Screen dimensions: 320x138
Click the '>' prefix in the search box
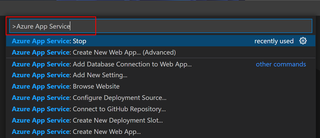click(x=14, y=26)
